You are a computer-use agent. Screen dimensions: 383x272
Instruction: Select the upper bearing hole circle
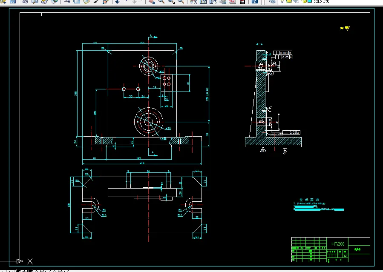coord(149,66)
